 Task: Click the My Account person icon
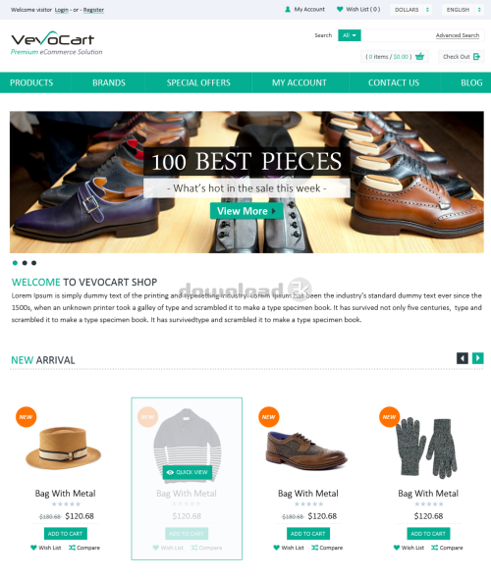pos(288,9)
